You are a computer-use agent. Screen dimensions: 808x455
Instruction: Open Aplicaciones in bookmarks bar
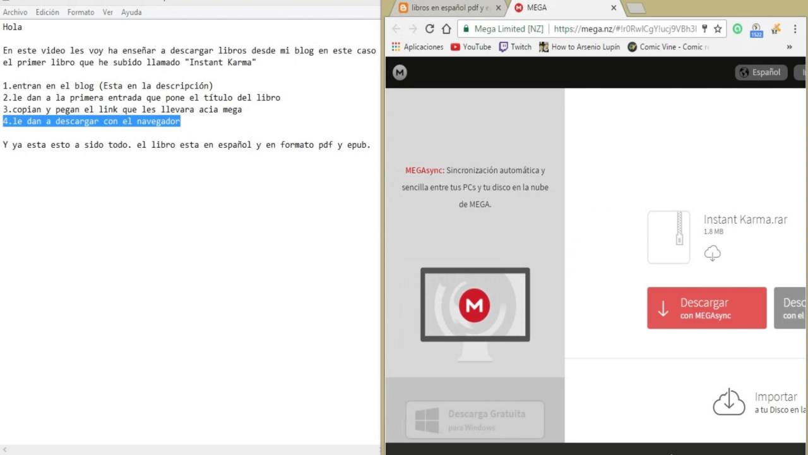tap(417, 47)
